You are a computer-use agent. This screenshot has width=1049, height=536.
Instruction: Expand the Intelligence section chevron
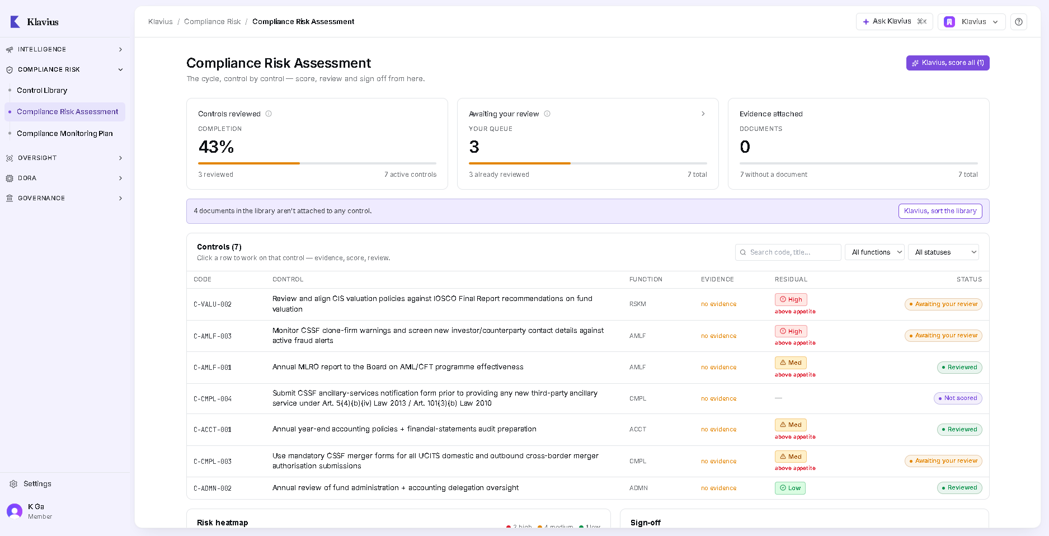point(120,50)
